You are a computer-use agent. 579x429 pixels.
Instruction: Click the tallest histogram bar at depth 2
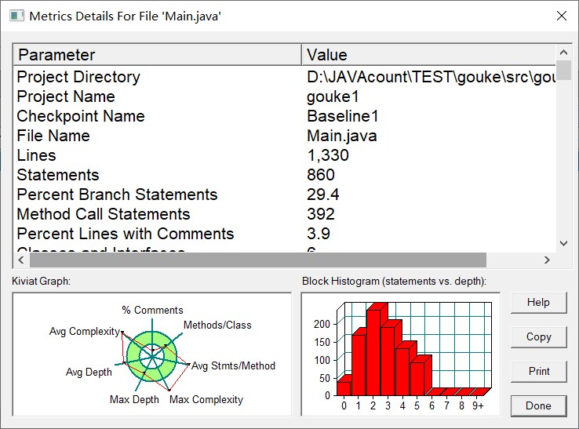pos(373,353)
